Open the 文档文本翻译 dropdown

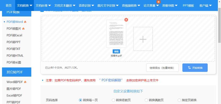(x=65, y=5)
